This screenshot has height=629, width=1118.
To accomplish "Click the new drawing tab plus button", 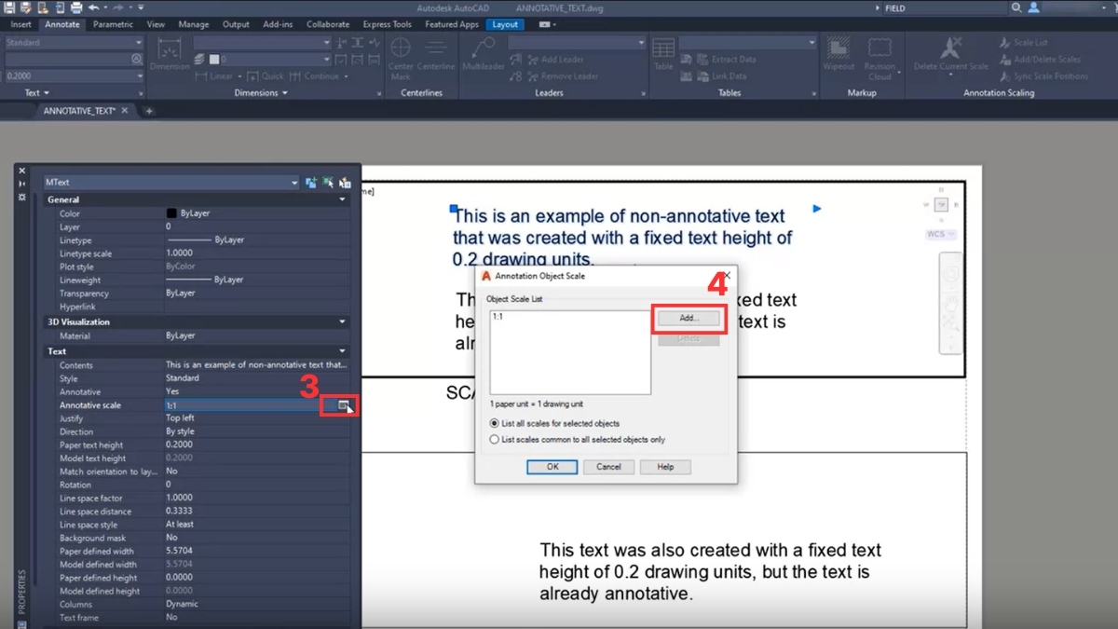I will 148,111.
